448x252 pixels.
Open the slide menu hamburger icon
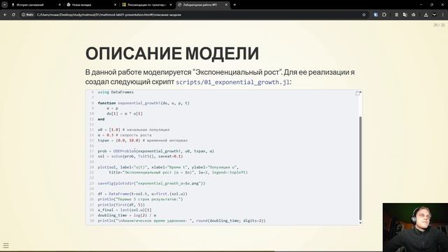click(6, 246)
